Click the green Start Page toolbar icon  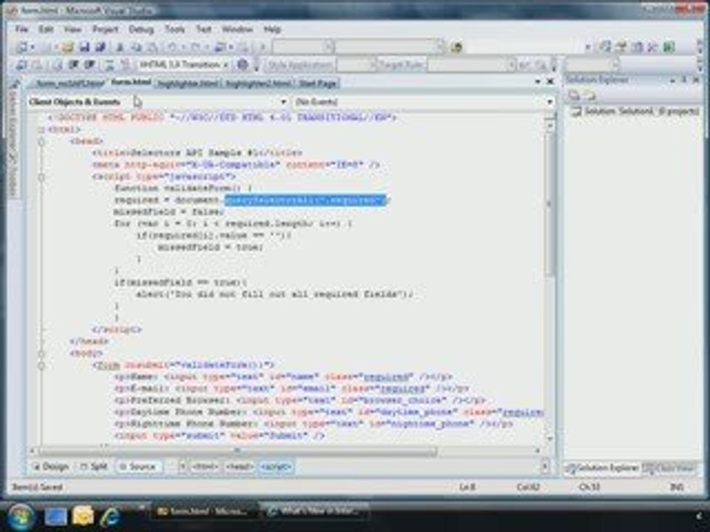pyautogui.click(x=669, y=47)
